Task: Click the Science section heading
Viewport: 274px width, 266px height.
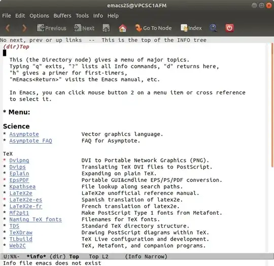Action: click(16, 126)
